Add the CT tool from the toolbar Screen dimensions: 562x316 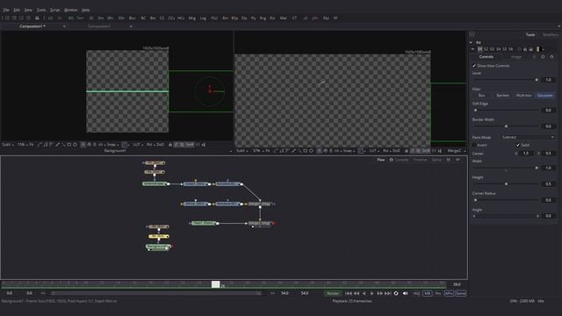294,18
